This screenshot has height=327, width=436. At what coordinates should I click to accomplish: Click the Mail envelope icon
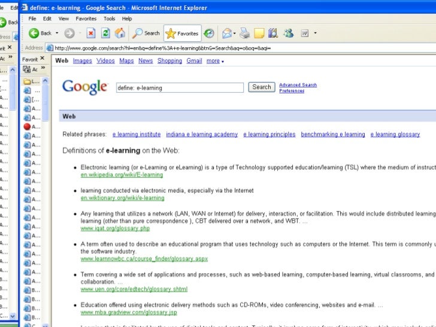tap(227, 34)
